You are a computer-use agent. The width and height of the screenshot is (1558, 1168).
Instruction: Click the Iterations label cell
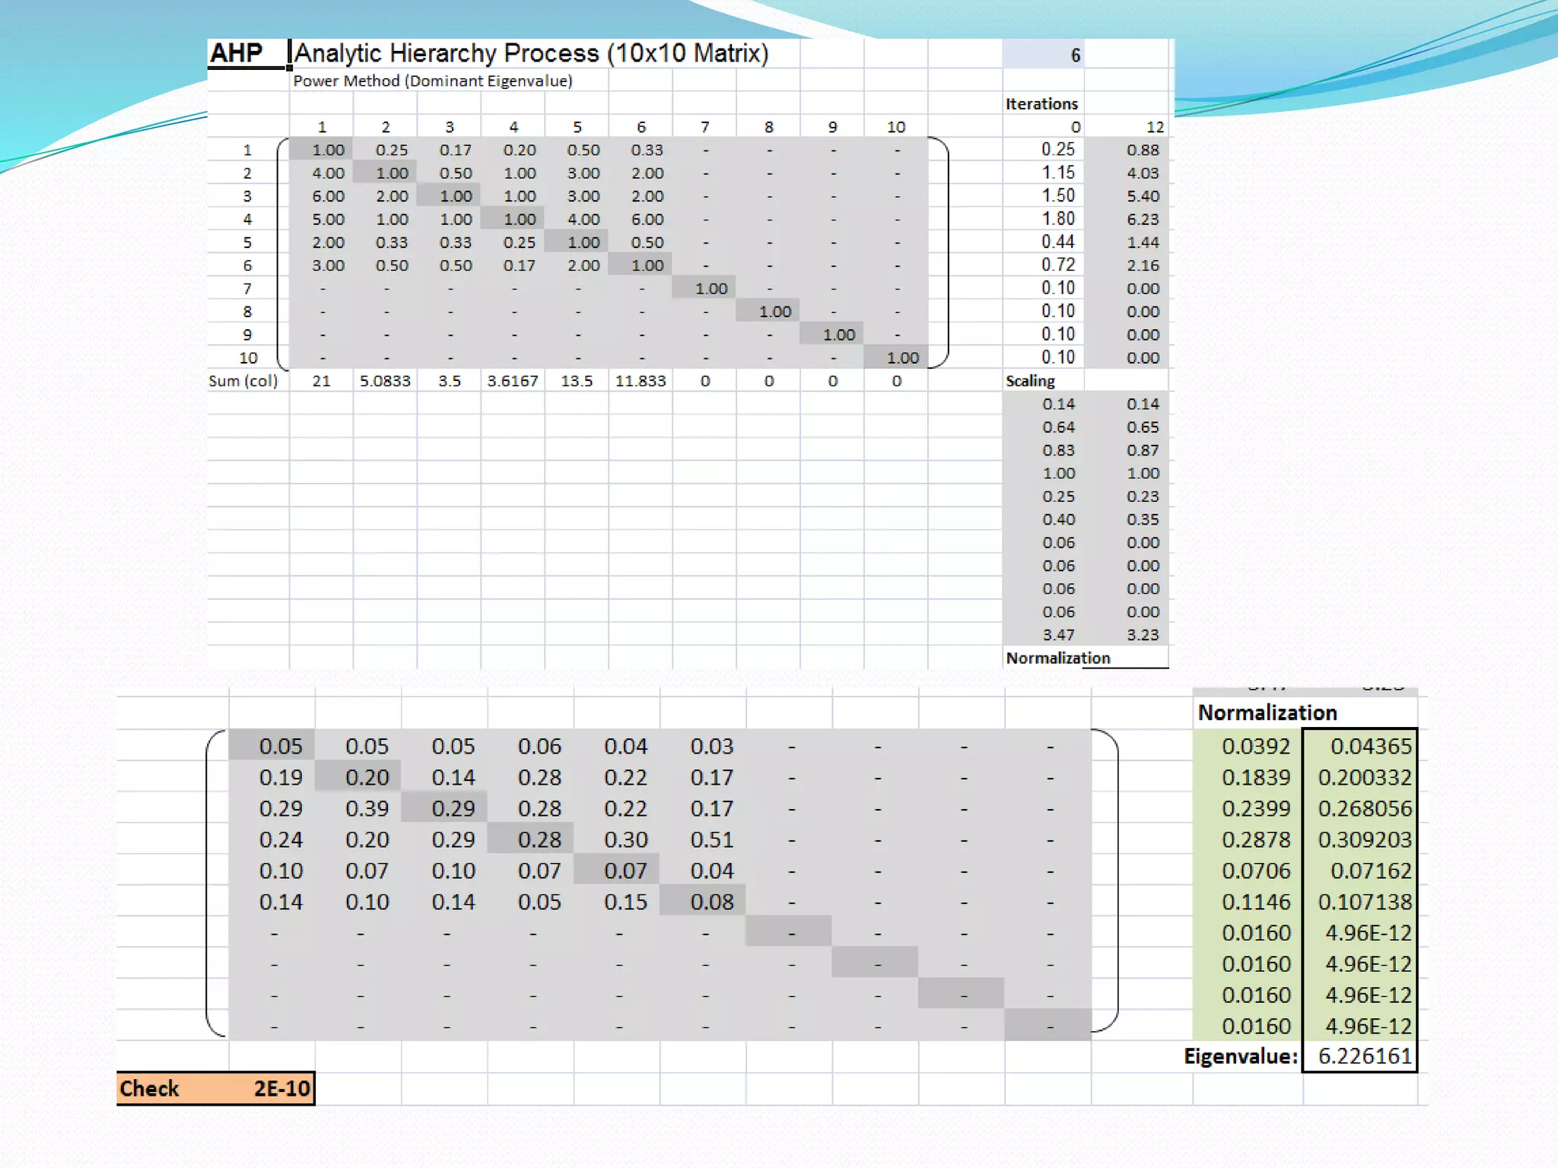tap(1041, 104)
